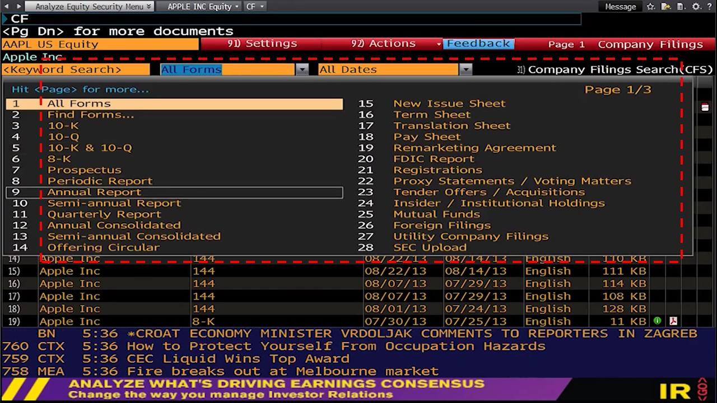
Task: Select 10-Q form type
Action: click(x=63, y=137)
